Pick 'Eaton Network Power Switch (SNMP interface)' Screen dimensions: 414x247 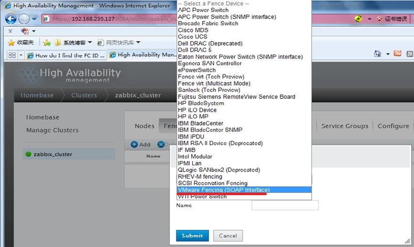[244, 57]
